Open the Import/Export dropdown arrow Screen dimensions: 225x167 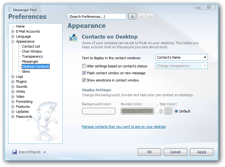pyautogui.click(x=45, y=152)
